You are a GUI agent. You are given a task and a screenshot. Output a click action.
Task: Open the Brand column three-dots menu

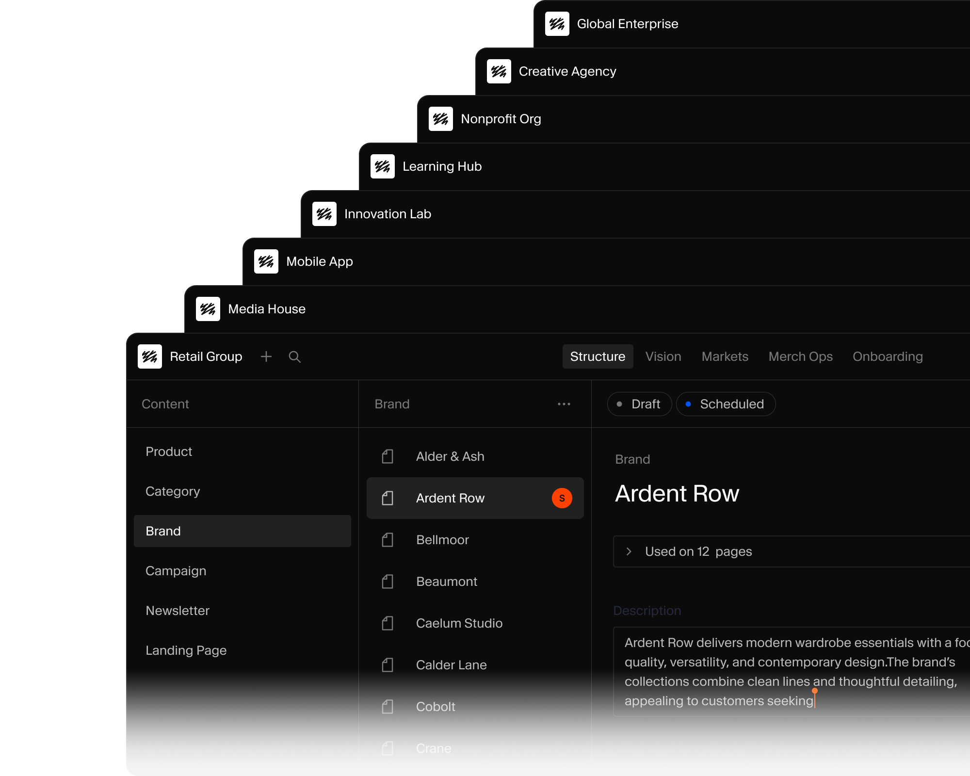pos(564,404)
